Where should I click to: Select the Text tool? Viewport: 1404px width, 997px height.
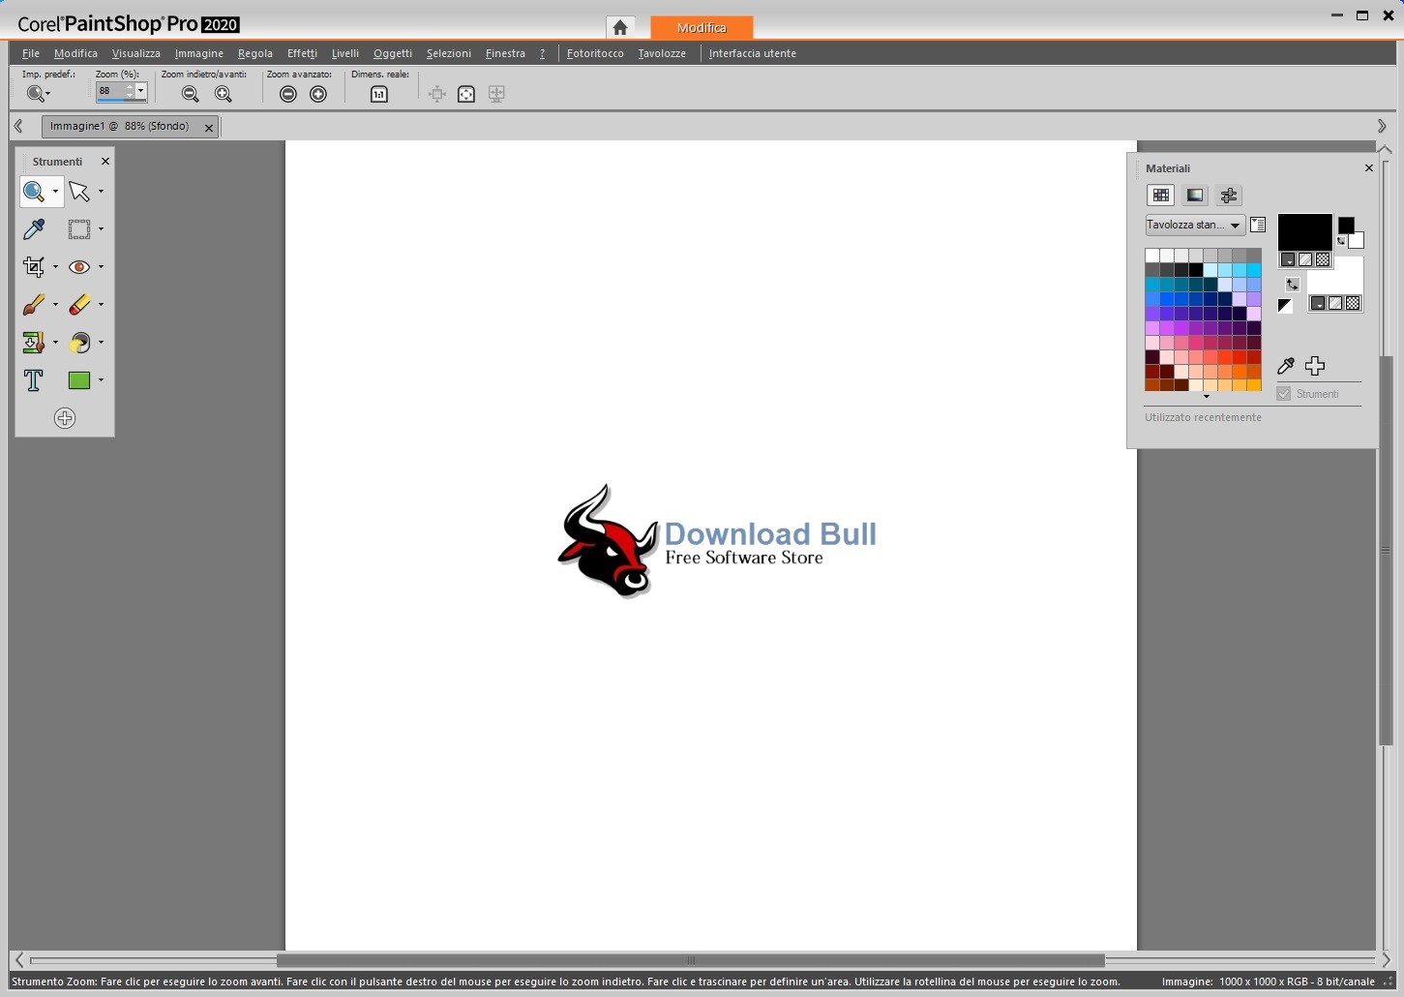(x=34, y=380)
